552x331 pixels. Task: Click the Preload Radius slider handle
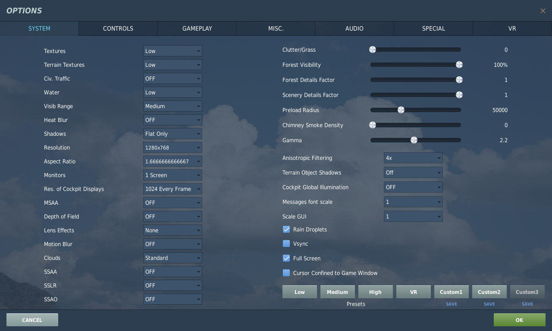tap(401, 110)
